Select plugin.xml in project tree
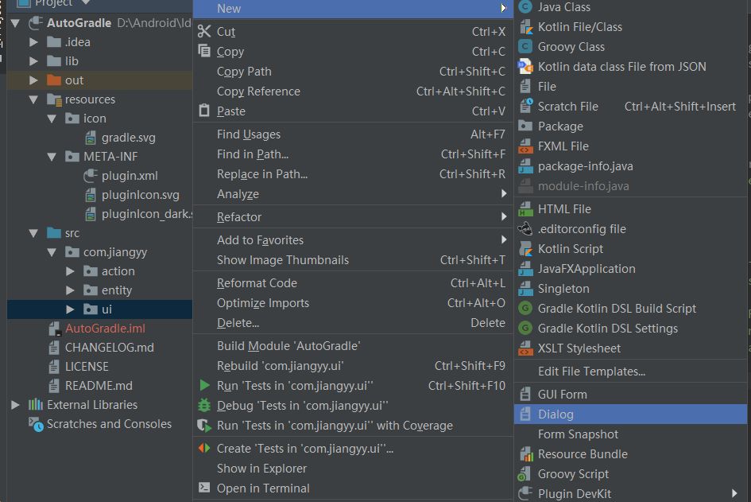751x502 pixels. (130, 176)
